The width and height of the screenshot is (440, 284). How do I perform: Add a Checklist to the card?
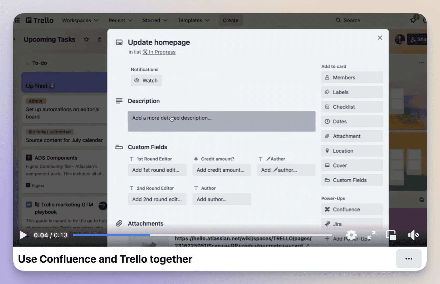pos(352,107)
